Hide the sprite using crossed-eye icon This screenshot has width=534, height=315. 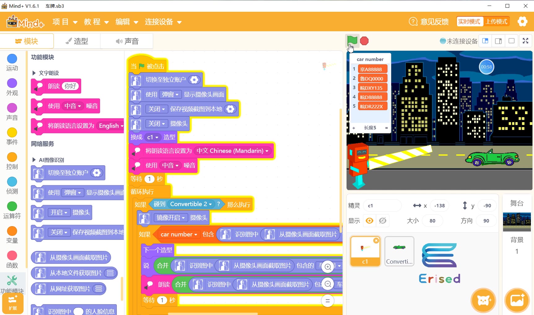(383, 221)
